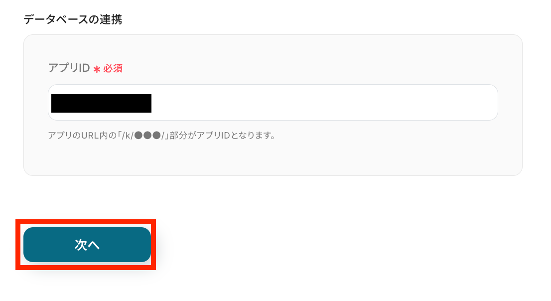Click データベース in the section heading
Image resolution: width=551 pixels, height=301 pixels.
point(55,19)
